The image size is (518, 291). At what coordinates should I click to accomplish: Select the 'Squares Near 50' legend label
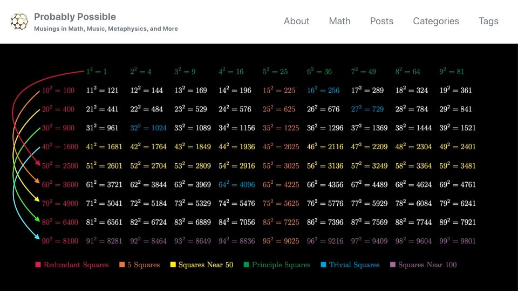pyautogui.click(x=206, y=265)
